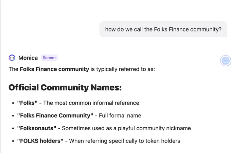This screenshot has height=153, width=231.
Task: Click the bold "Folksonauts" nickname
Action: pos(37,128)
